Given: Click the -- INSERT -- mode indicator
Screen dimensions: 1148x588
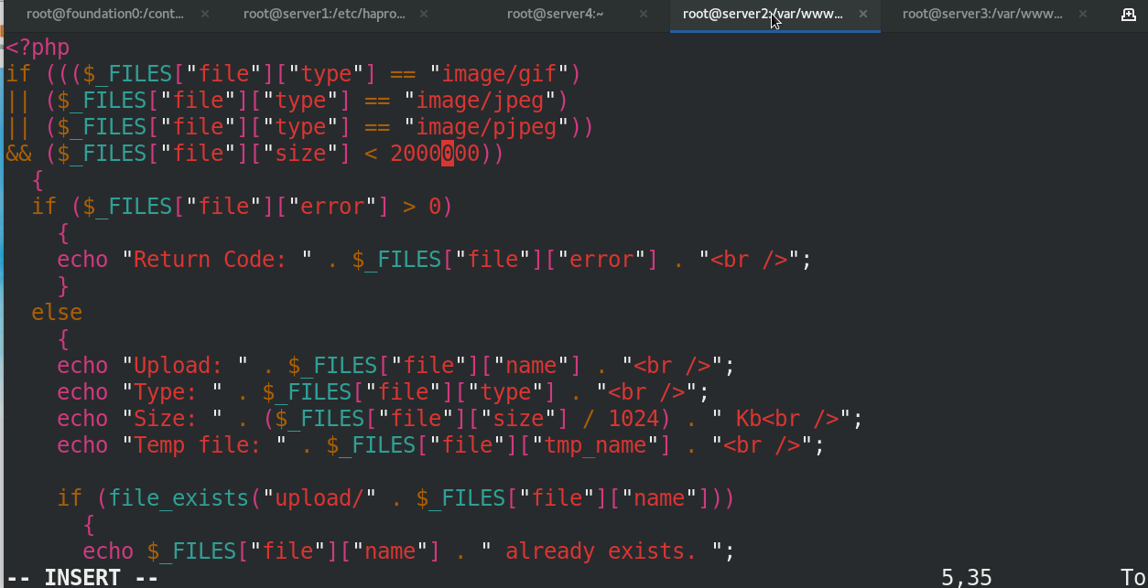Looking at the screenshot, I should (x=82, y=577).
